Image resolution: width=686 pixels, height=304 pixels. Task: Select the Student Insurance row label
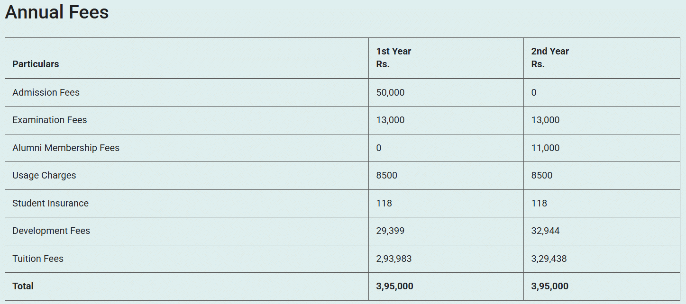click(50, 203)
